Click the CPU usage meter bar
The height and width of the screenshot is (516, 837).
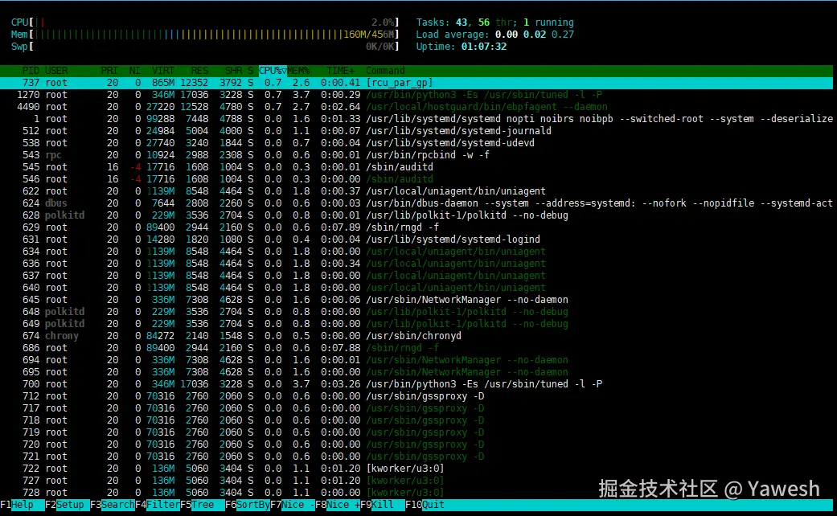205,23
